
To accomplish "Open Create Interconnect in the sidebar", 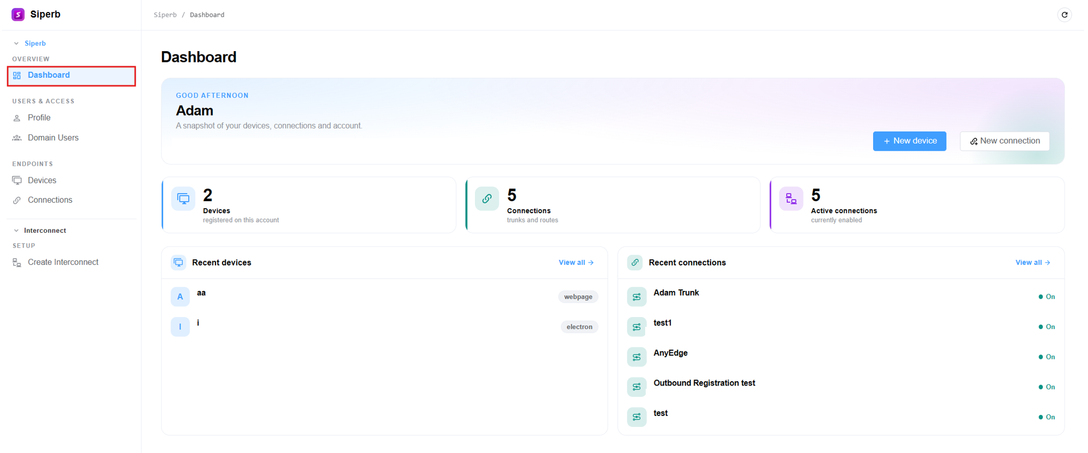I will tap(71, 263).
